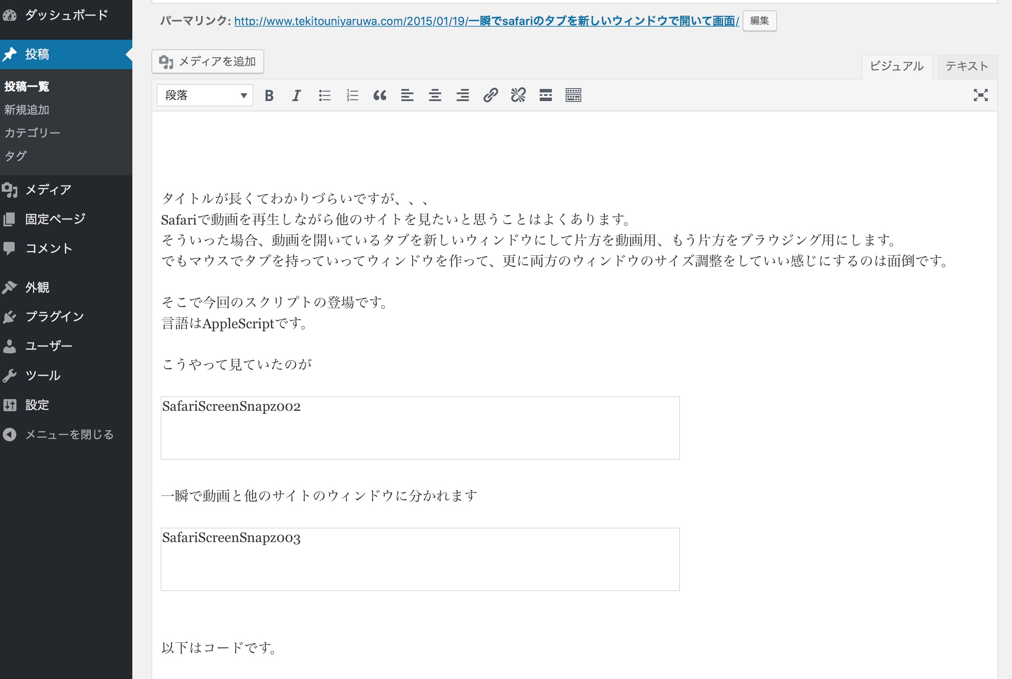
Task: Click the text そこで今回のスクリプトの登場です。
Action: (x=275, y=302)
